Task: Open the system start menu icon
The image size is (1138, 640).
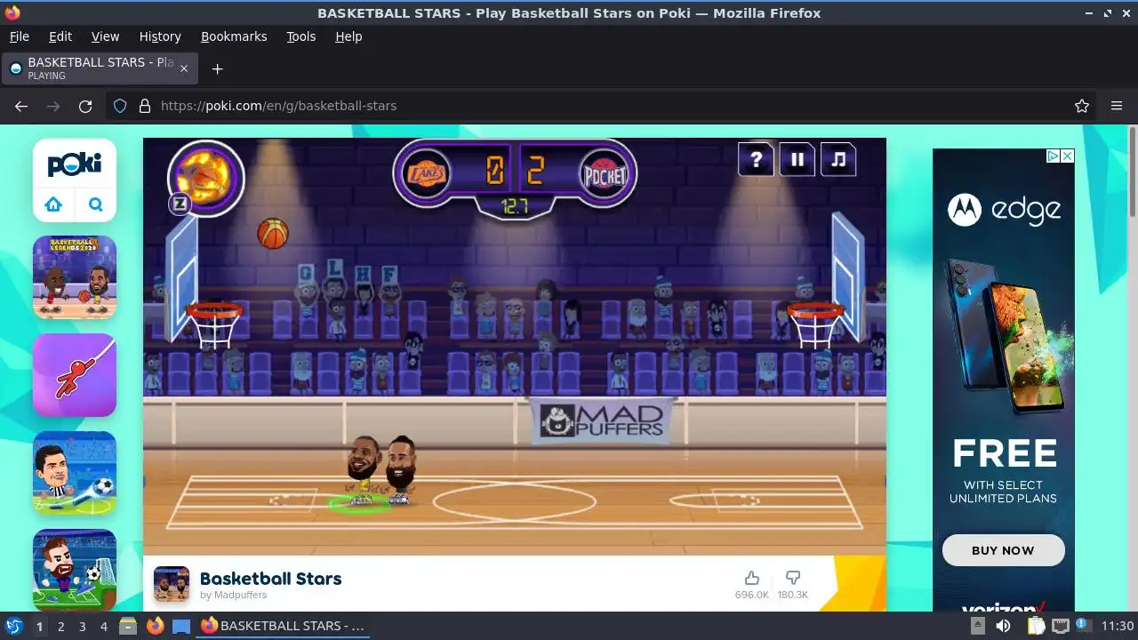Action: coord(13,626)
